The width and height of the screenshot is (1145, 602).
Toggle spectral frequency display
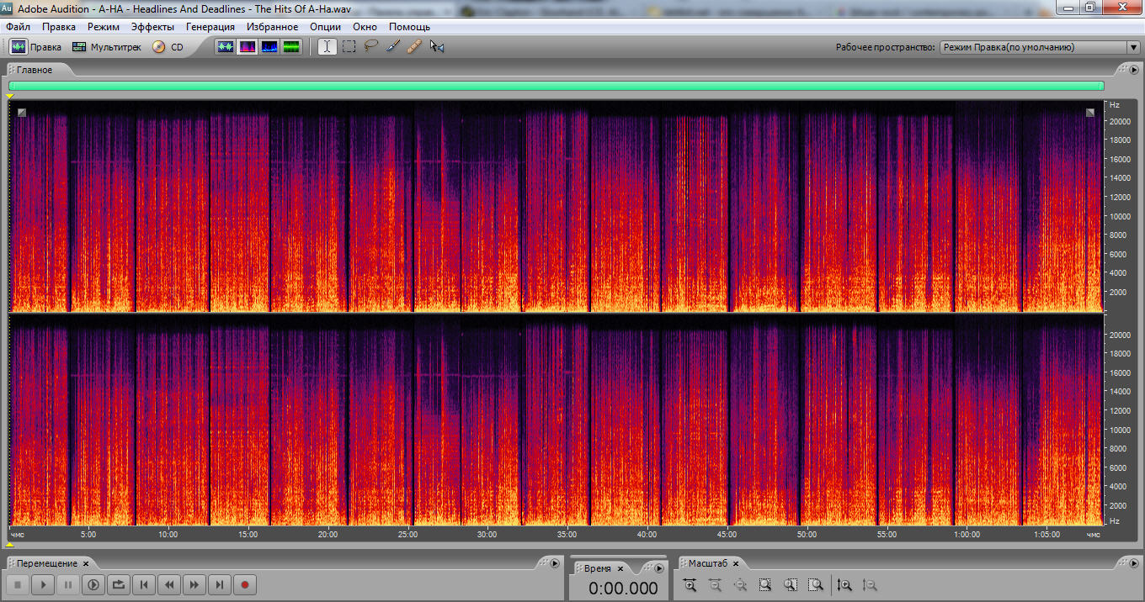[248, 47]
